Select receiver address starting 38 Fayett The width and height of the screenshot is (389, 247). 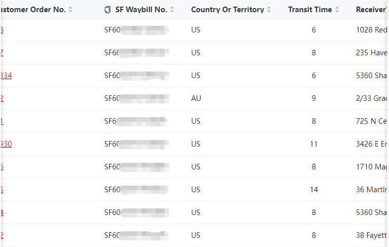[x=371, y=235]
